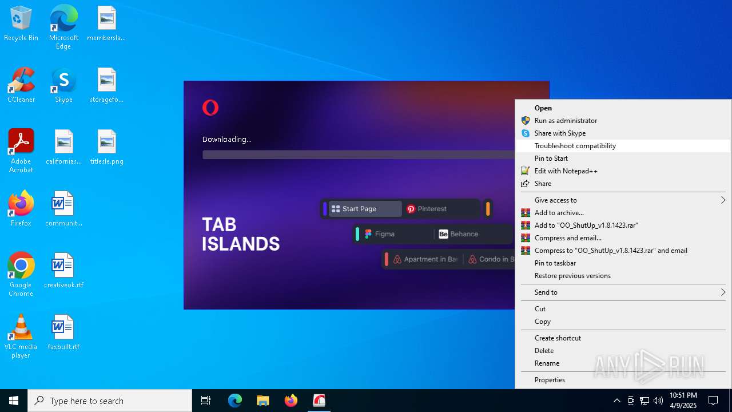Choose Copy in the context menu
The image size is (732, 412).
623,322
